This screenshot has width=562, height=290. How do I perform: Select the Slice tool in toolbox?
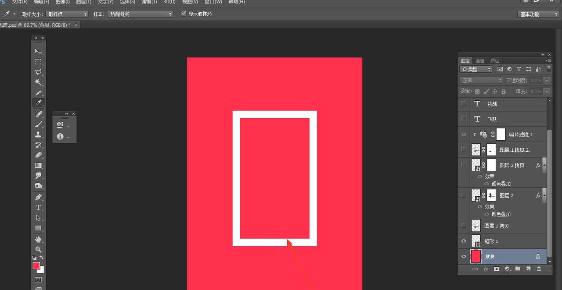tap(38, 93)
